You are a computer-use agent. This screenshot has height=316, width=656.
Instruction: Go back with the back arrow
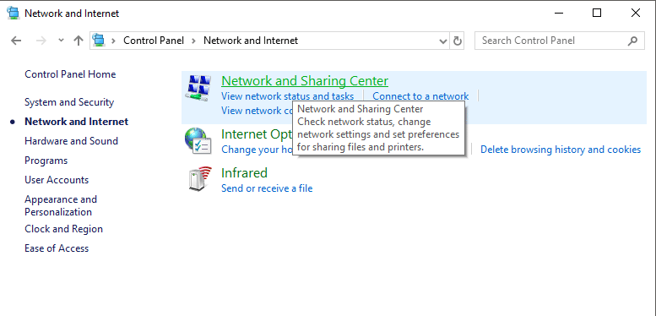[x=16, y=41]
